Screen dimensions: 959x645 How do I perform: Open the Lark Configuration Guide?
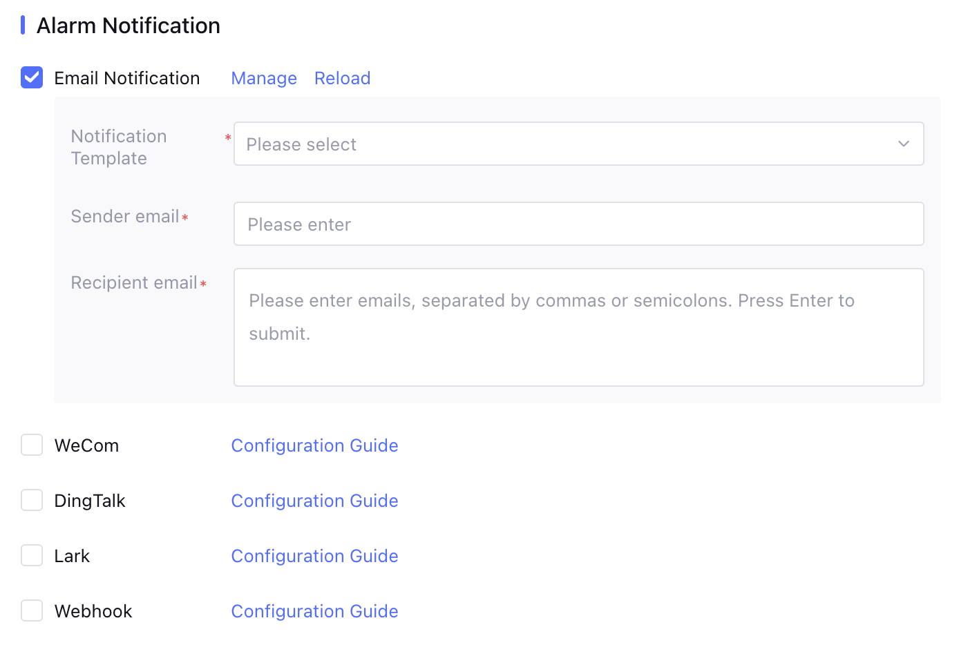[314, 556]
